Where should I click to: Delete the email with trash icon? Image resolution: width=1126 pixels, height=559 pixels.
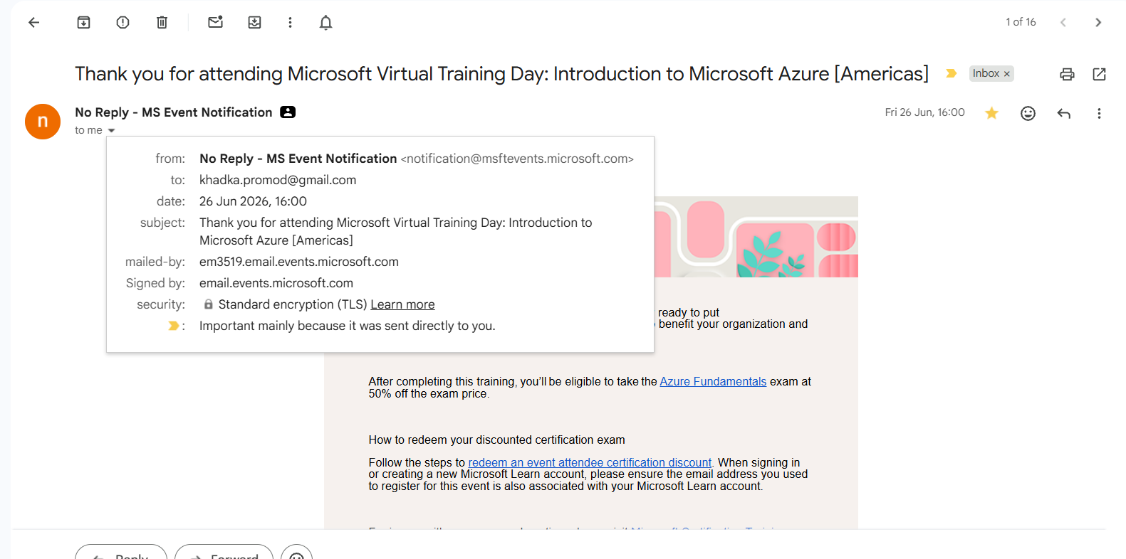click(x=162, y=23)
